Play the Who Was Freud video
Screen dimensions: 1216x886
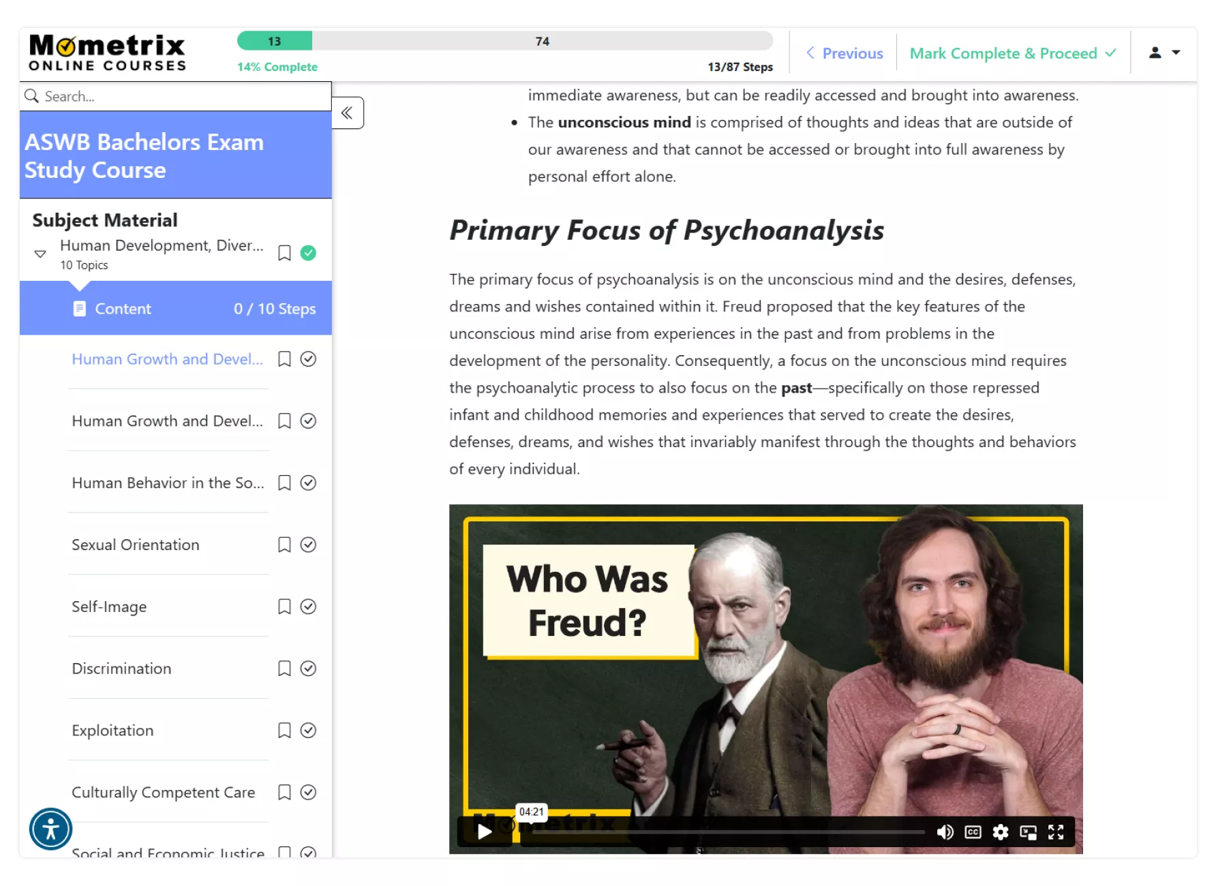pyautogui.click(x=484, y=831)
